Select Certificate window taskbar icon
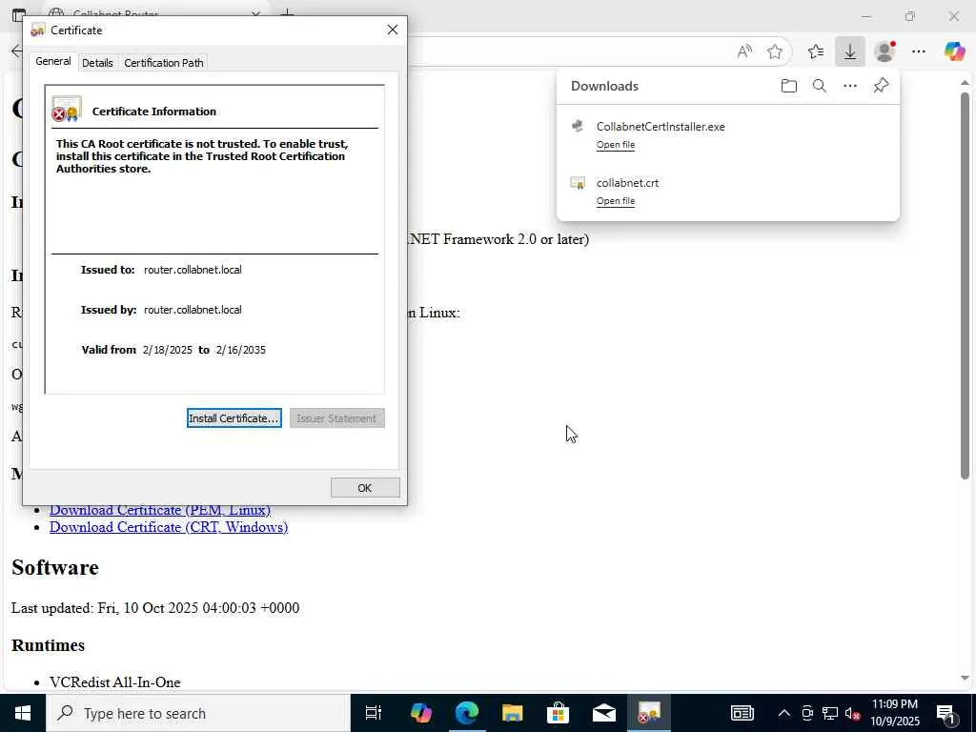 pos(649,713)
